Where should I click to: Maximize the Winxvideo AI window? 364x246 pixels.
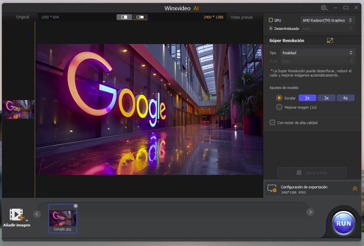(346, 8)
